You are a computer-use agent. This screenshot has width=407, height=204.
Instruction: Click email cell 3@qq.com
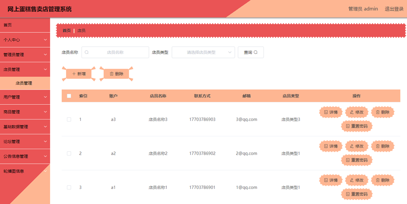click(x=246, y=119)
